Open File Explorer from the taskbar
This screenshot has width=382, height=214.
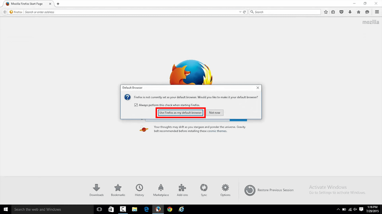pyautogui.click(x=135, y=209)
